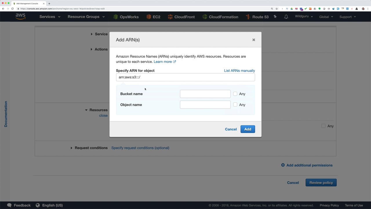
Task: Click the List ARNs manually link
Action: (239, 71)
